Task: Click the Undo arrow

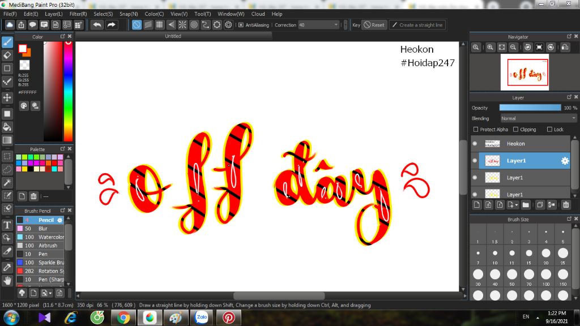Action: 97,25
